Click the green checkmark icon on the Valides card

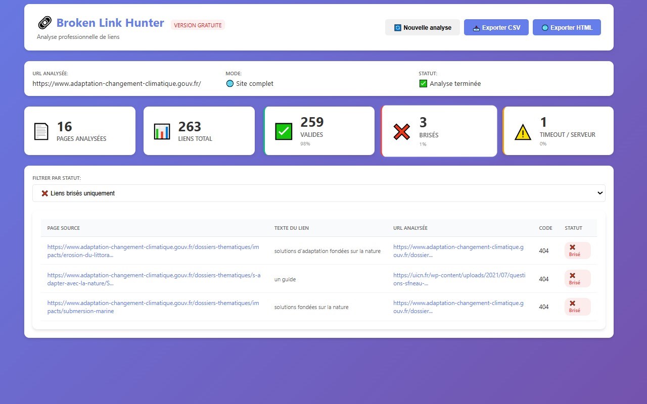coord(284,131)
